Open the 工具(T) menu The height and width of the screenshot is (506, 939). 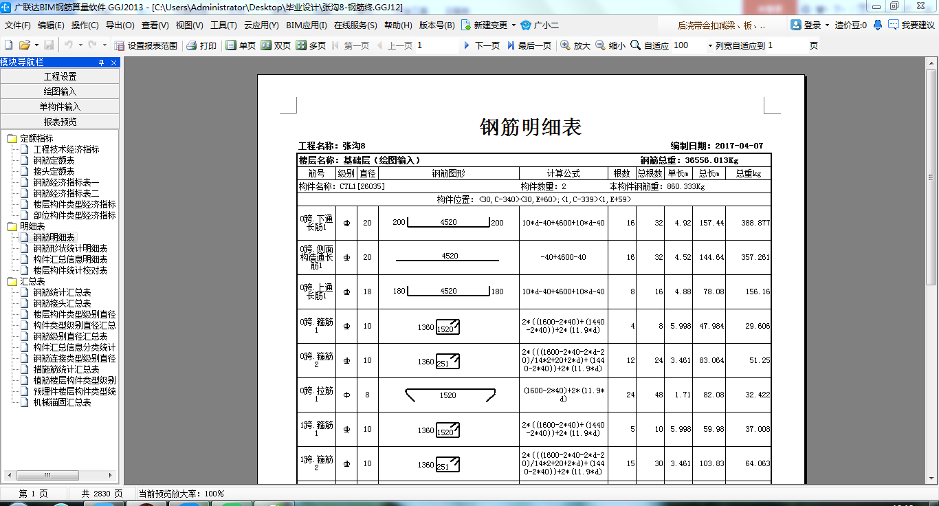pos(223,25)
